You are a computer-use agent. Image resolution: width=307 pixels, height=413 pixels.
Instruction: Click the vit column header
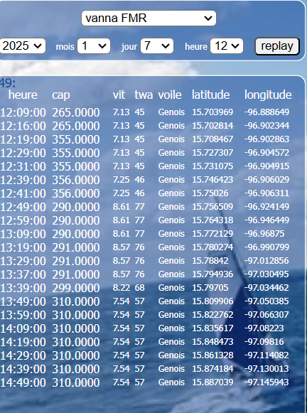(x=119, y=95)
